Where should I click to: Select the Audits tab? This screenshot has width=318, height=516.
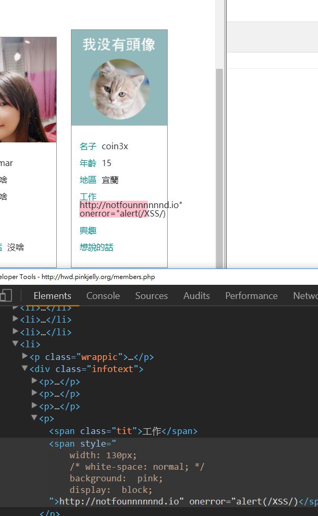click(x=197, y=296)
